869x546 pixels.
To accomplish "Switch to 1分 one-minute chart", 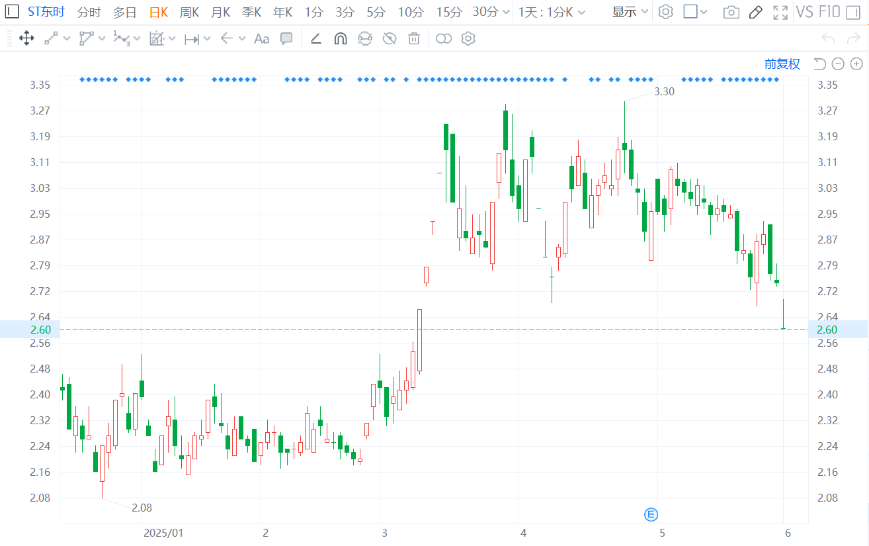I will [314, 12].
